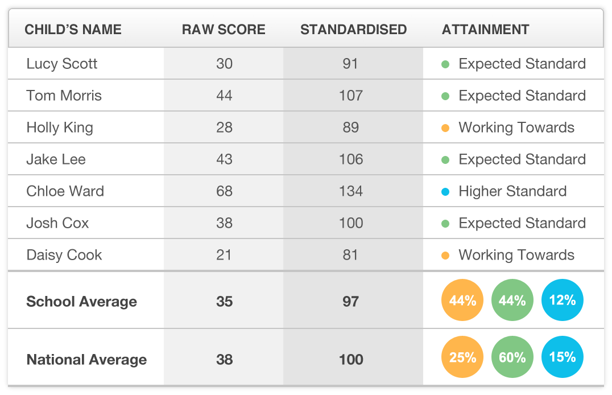The width and height of the screenshot is (612, 395).
Task: Select the School Average row label
Action: pos(81,302)
